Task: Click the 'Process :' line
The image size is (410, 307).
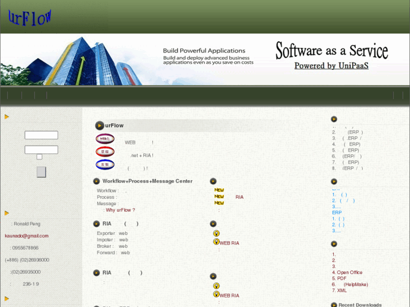Action: click(107, 197)
